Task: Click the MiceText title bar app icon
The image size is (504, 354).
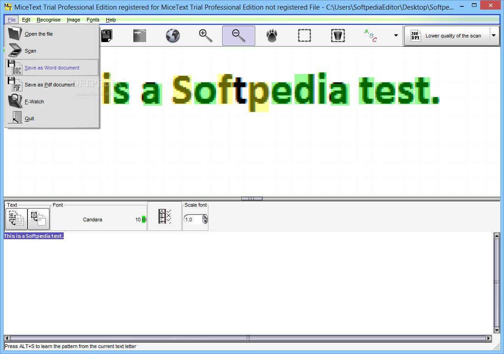Action: 8,6
